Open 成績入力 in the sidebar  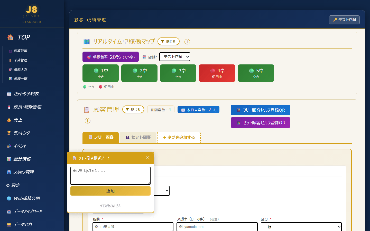pyautogui.click(x=18, y=70)
